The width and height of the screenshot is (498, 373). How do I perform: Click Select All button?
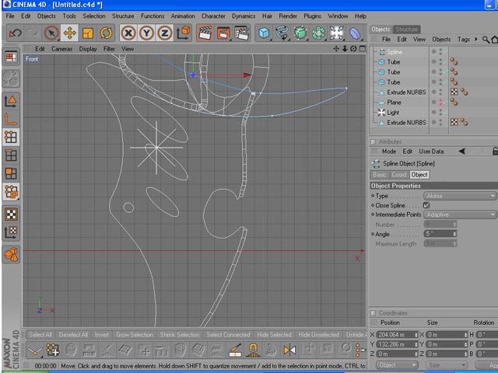click(40, 335)
